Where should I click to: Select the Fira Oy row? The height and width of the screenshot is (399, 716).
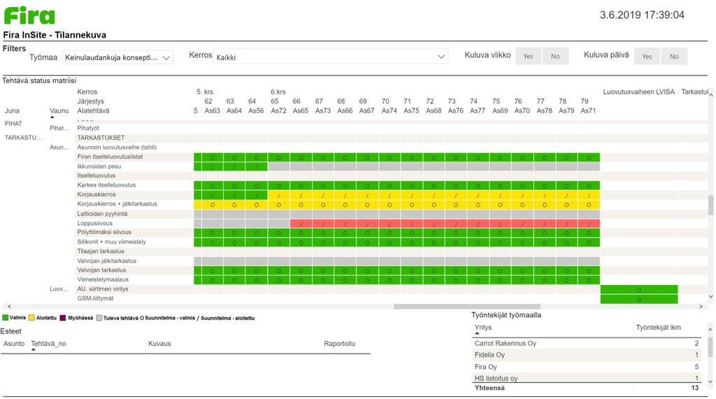(587, 367)
